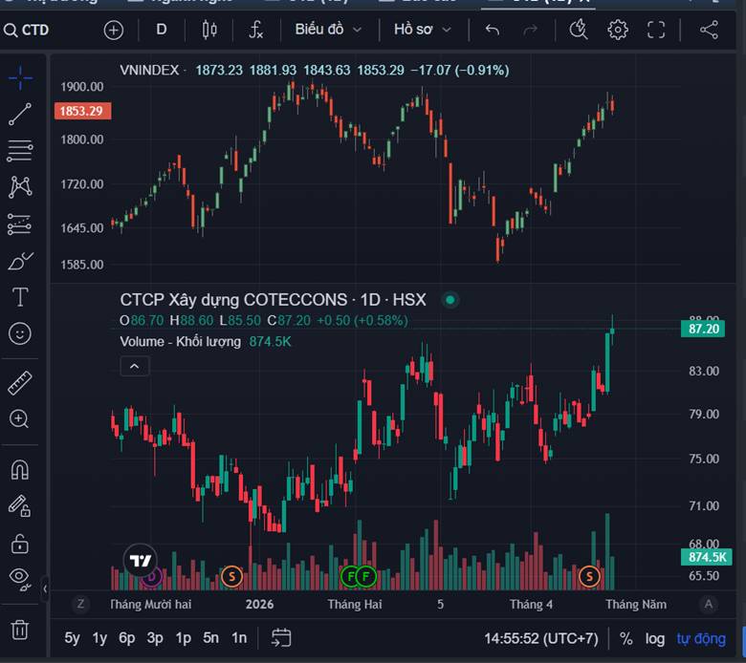This screenshot has height=663, width=746.
Task: Open timezone menu 14:55:52 (UTC+7)
Action: tap(541, 638)
